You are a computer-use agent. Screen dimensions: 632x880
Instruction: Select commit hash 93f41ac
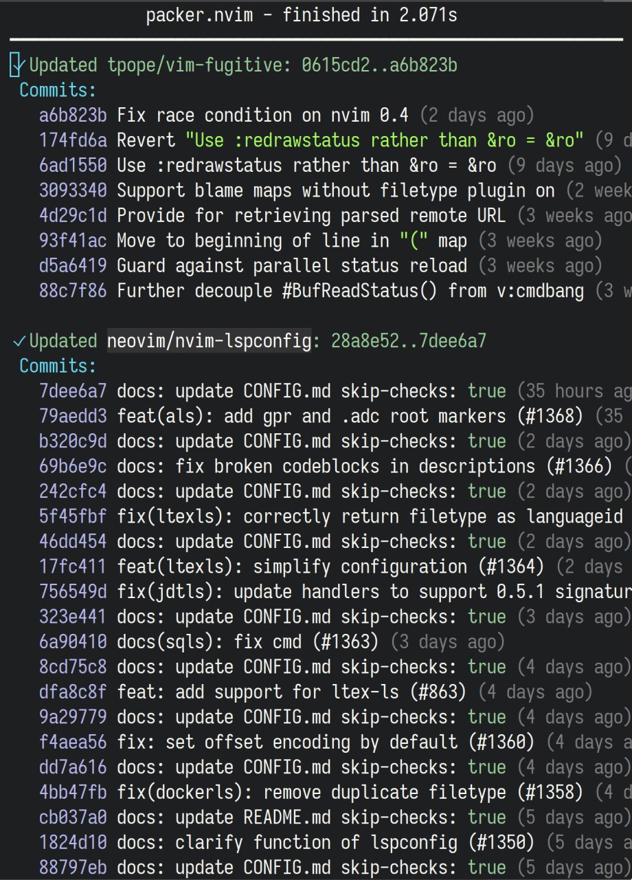pyautogui.click(x=73, y=241)
